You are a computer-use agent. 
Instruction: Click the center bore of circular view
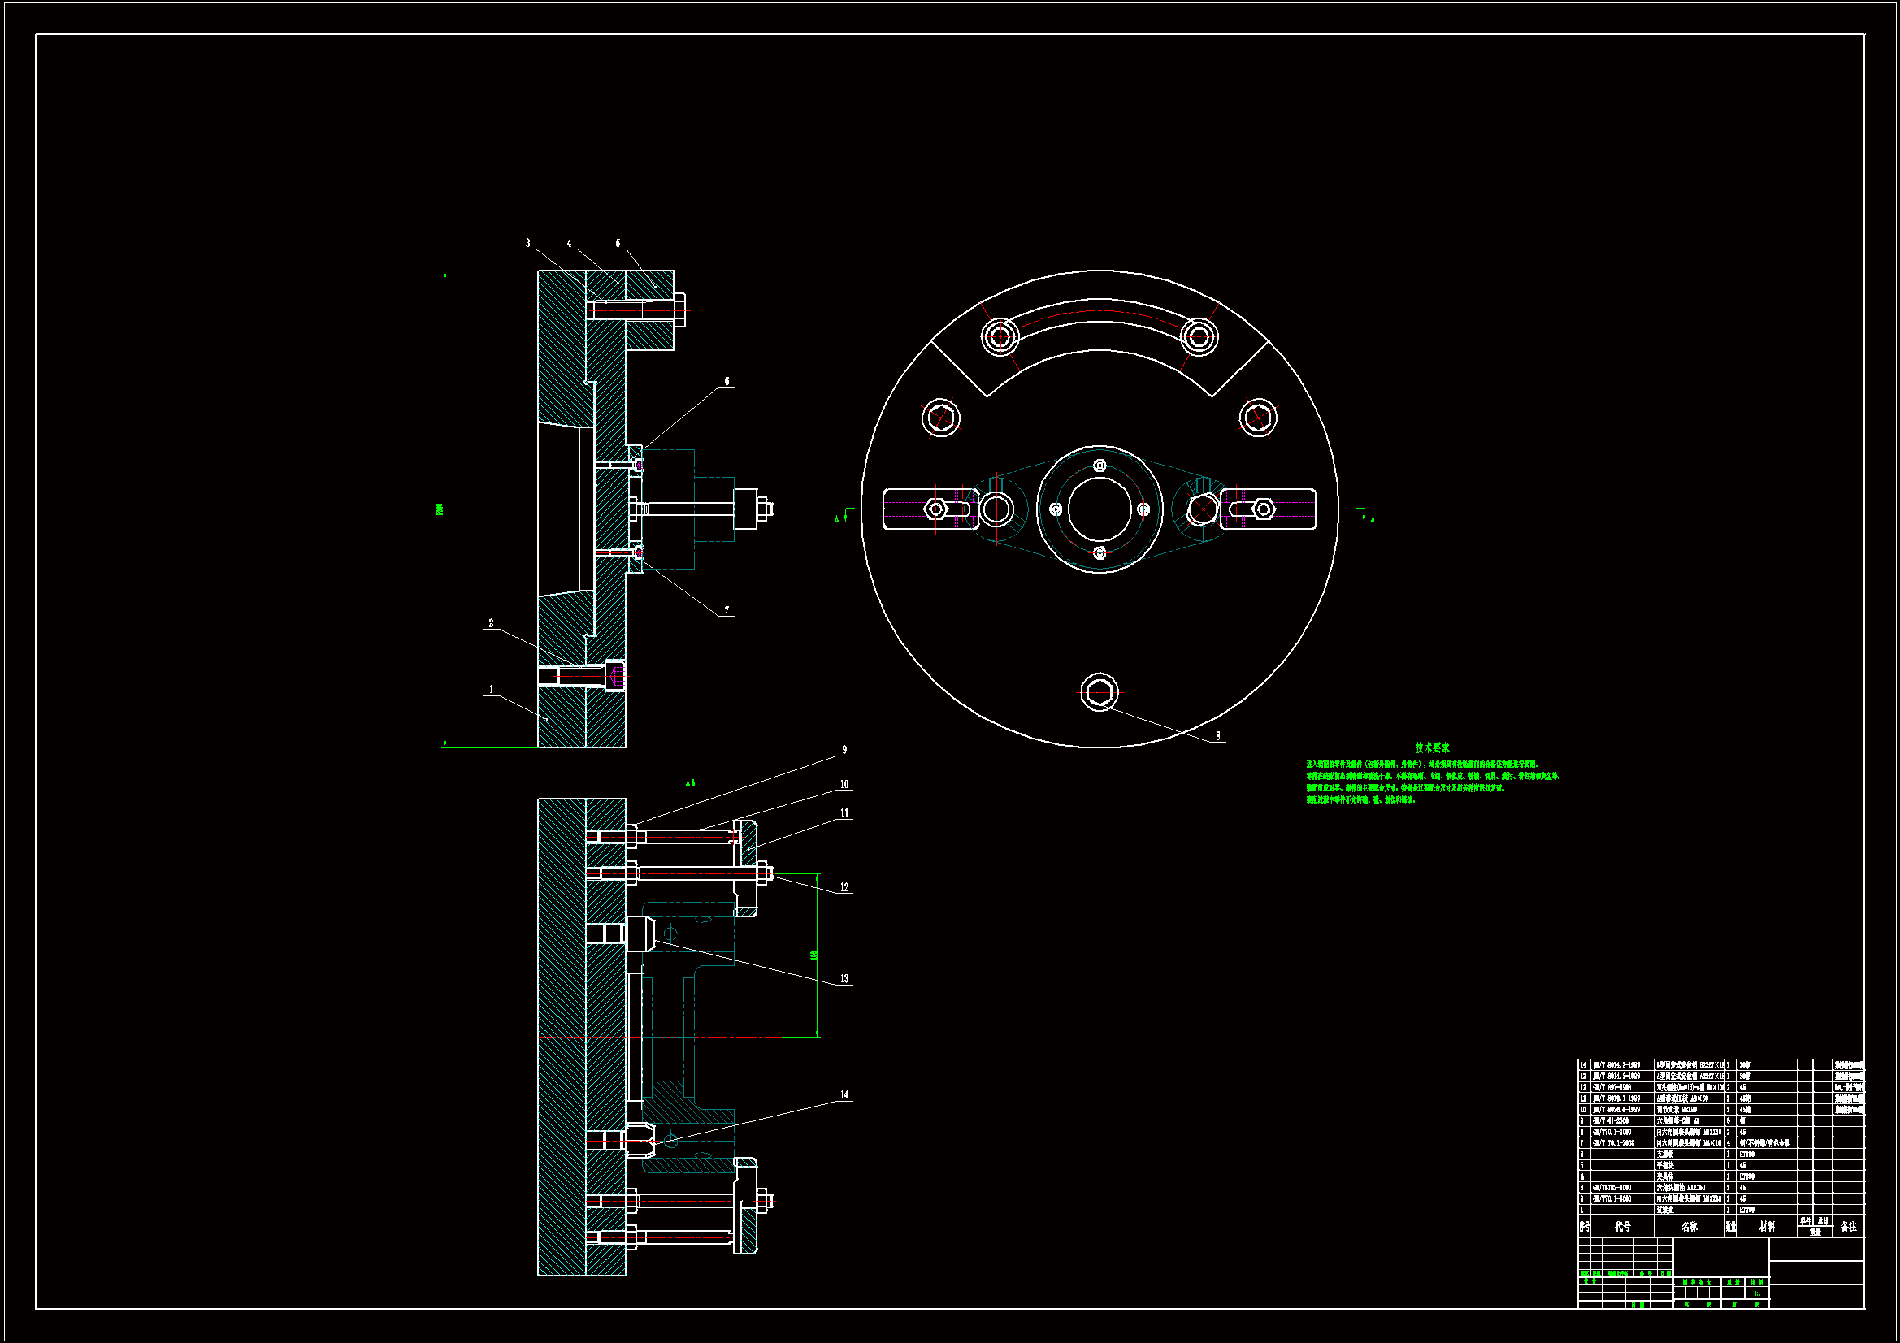tap(1099, 509)
